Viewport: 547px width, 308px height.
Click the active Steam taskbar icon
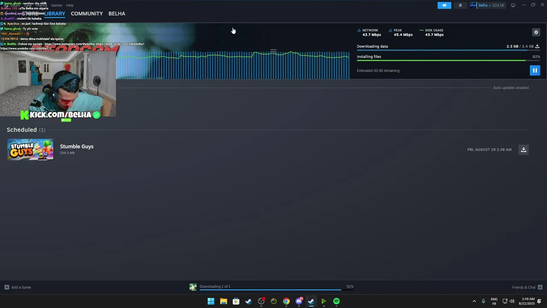coord(311,301)
